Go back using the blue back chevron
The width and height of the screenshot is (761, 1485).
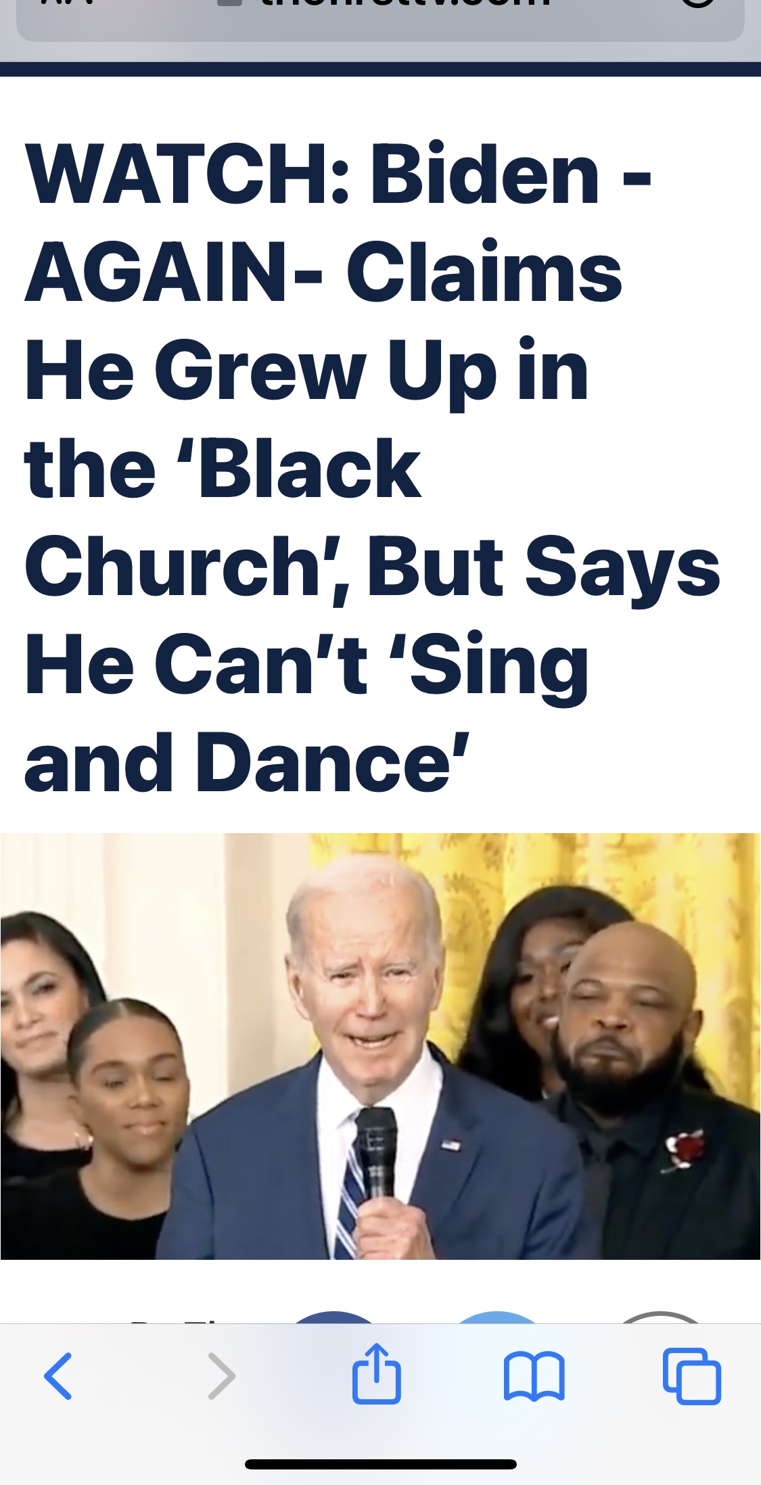58,1375
